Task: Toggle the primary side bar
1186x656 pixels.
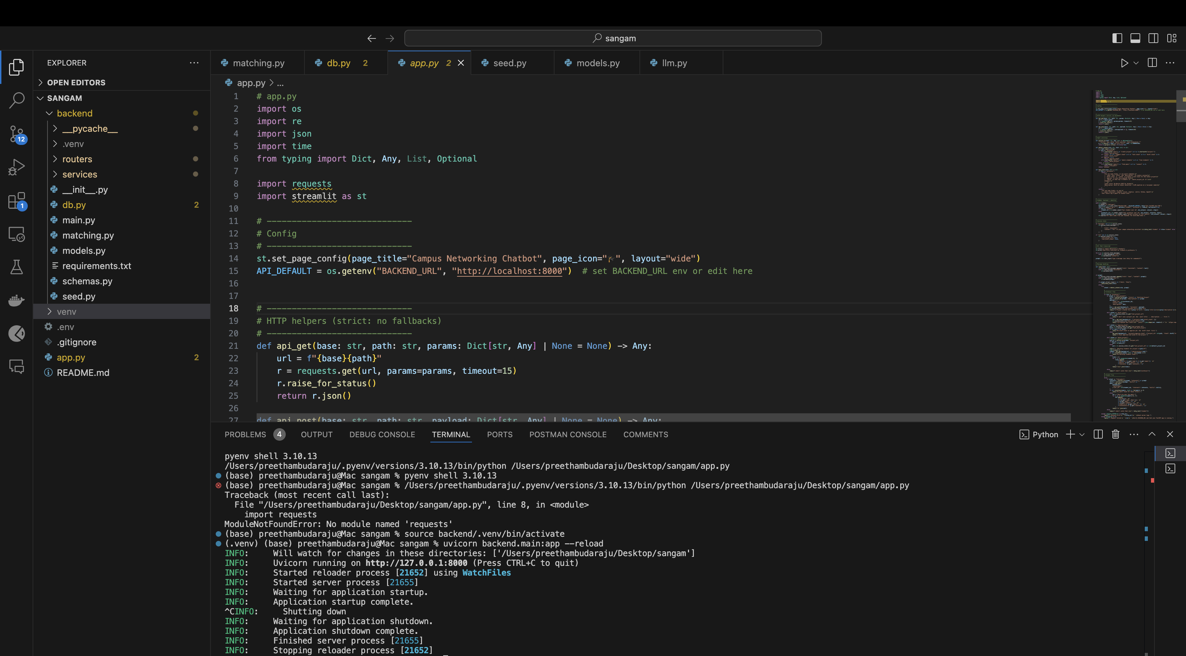Action: pyautogui.click(x=1117, y=38)
